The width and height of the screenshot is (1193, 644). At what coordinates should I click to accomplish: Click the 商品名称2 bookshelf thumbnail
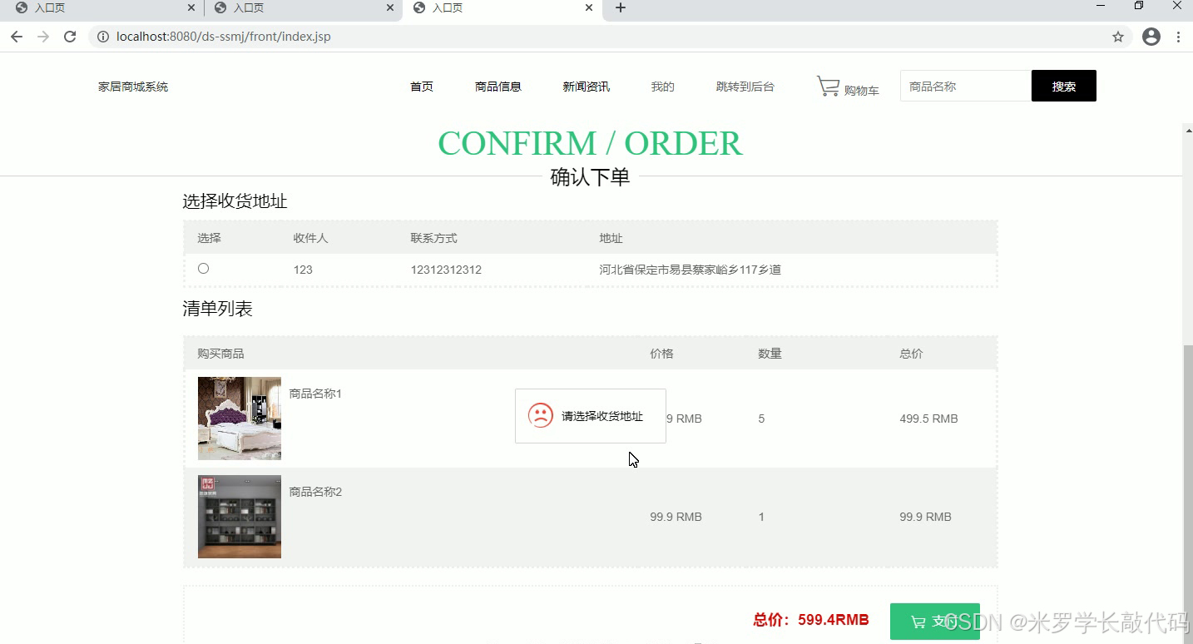(239, 516)
